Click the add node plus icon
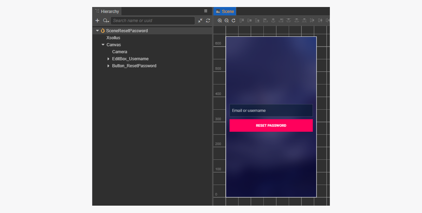This screenshot has height=213, width=422. (x=97, y=21)
